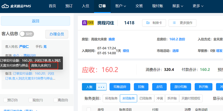223x111 pixels.
Task: Click guest name 严俊仁
Action: click(24, 47)
